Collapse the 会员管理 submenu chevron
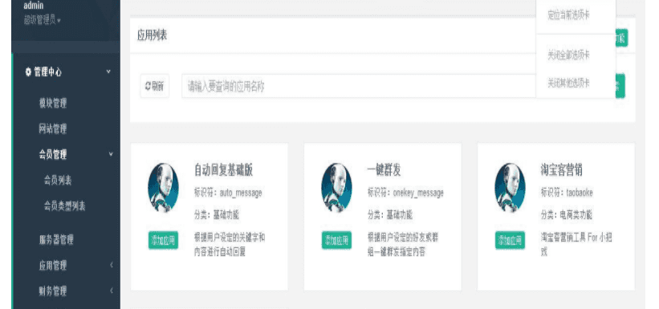The width and height of the screenshot is (659, 309). click(111, 154)
